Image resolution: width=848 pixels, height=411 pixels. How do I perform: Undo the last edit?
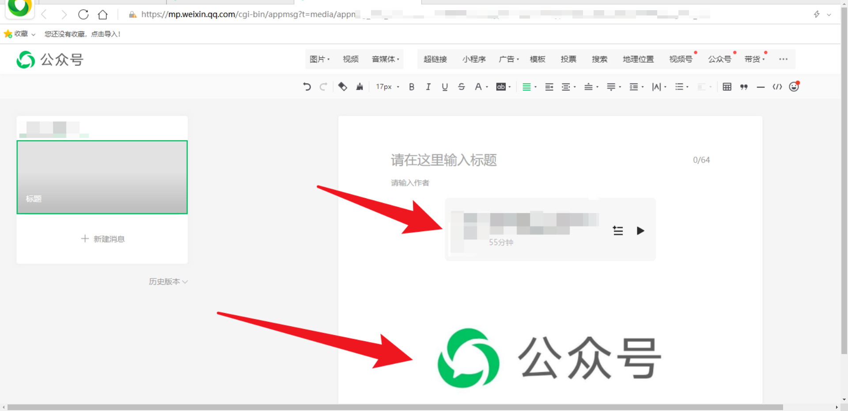tap(307, 87)
